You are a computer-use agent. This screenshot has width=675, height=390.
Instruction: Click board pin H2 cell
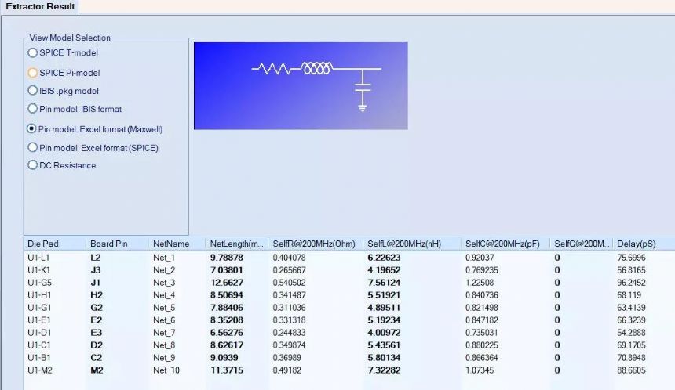coord(97,295)
